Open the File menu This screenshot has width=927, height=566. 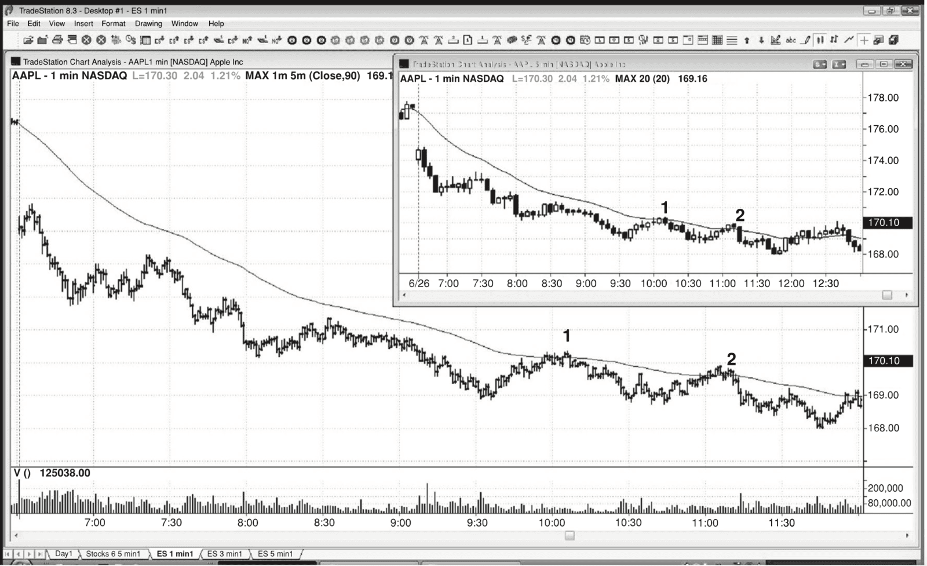(x=13, y=24)
